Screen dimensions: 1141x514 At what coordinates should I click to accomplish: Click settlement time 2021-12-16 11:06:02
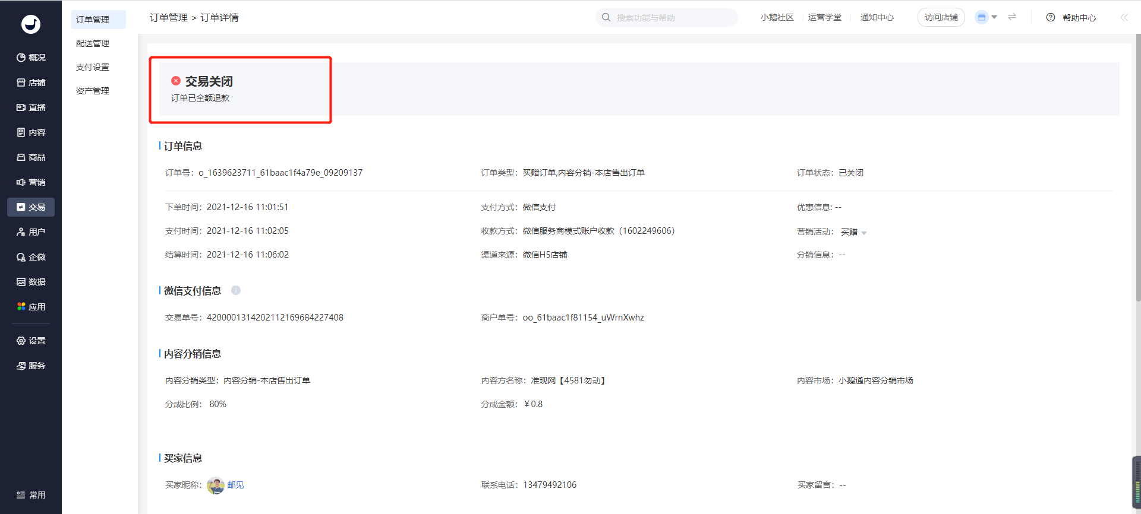[x=248, y=255]
